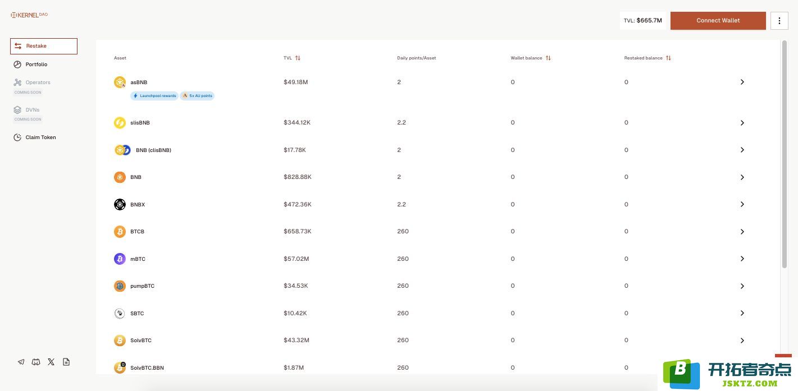Open the Discord link icon
Screen dimensions: 798x391
pos(36,362)
